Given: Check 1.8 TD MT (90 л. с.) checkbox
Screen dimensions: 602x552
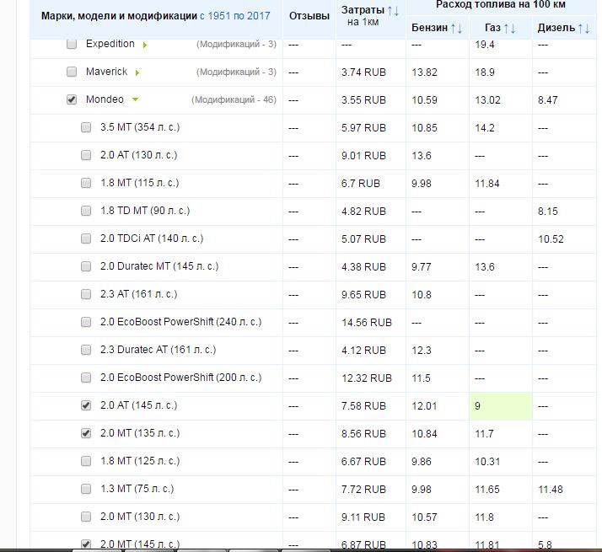Looking at the screenshot, I should pyautogui.click(x=86, y=211).
